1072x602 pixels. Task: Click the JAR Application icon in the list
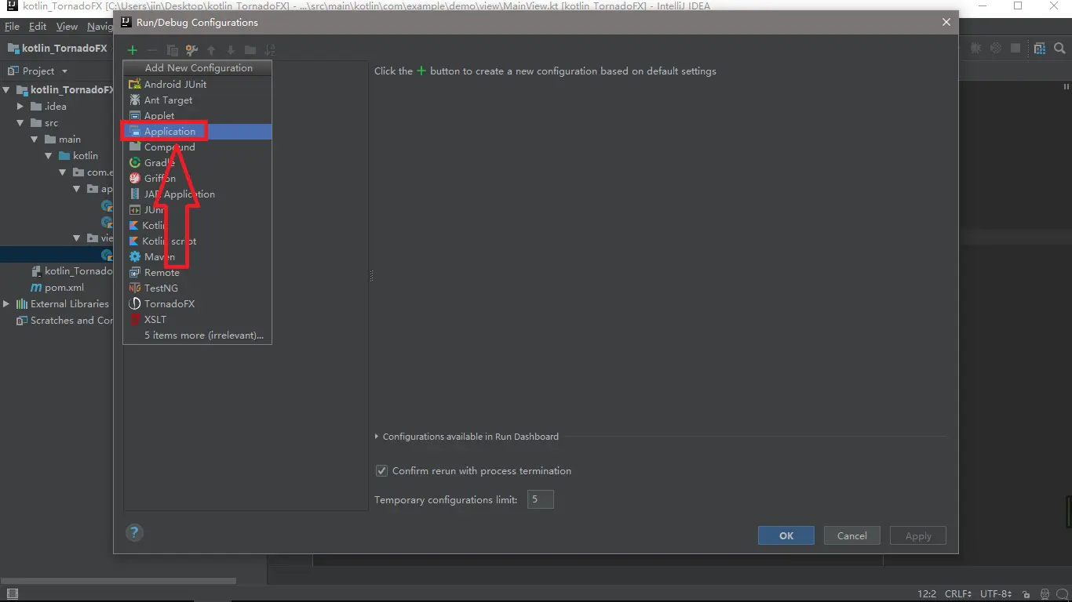coord(135,194)
